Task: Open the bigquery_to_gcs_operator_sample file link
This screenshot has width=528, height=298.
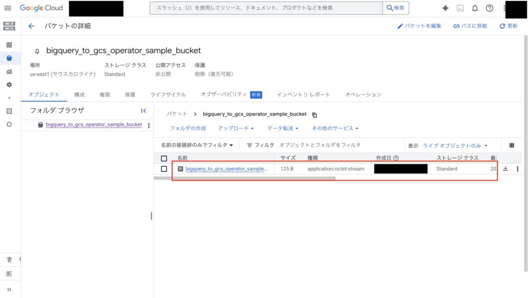Action: [226, 169]
